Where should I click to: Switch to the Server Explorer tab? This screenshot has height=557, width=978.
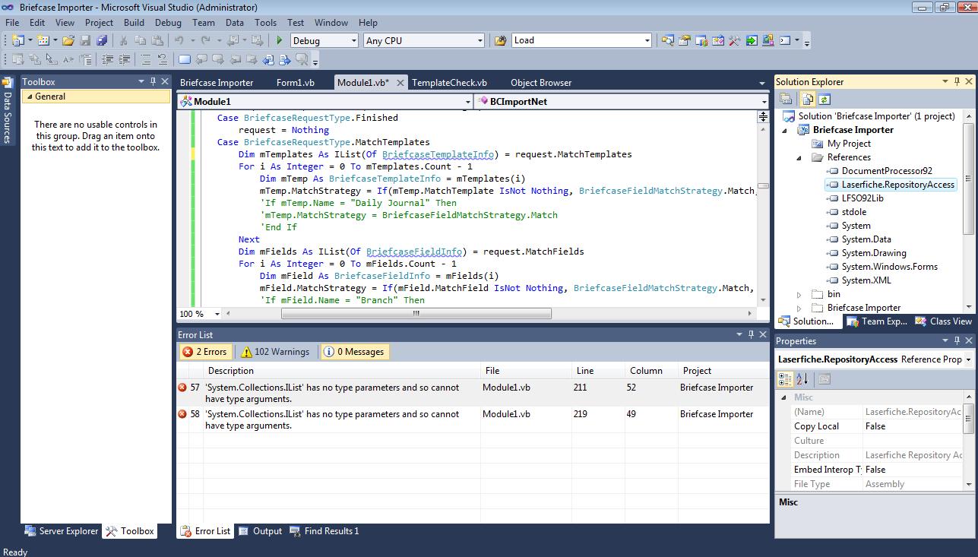[62, 531]
